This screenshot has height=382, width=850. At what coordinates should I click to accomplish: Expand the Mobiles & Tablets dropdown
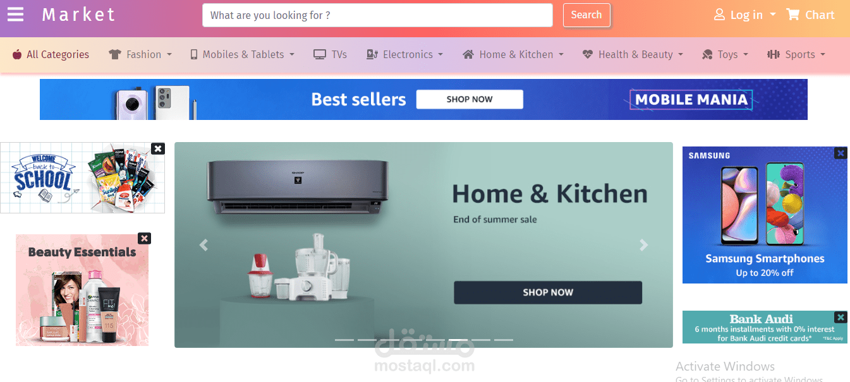(243, 54)
